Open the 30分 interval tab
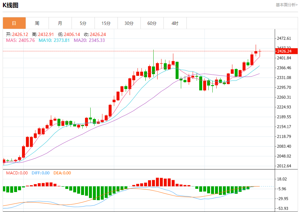This screenshot has height=212, width=300. click(129, 23)
